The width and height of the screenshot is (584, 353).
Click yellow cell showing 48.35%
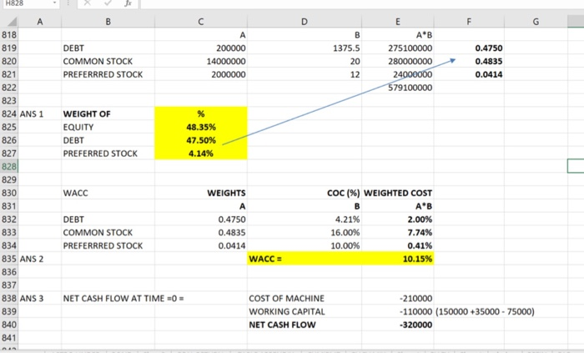click(x=201, y=127)
